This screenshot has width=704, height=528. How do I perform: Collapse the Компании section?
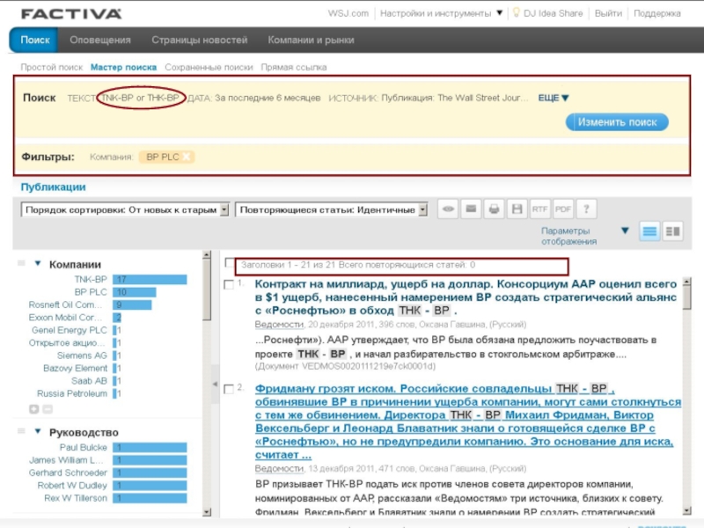[x=38, y=263]
